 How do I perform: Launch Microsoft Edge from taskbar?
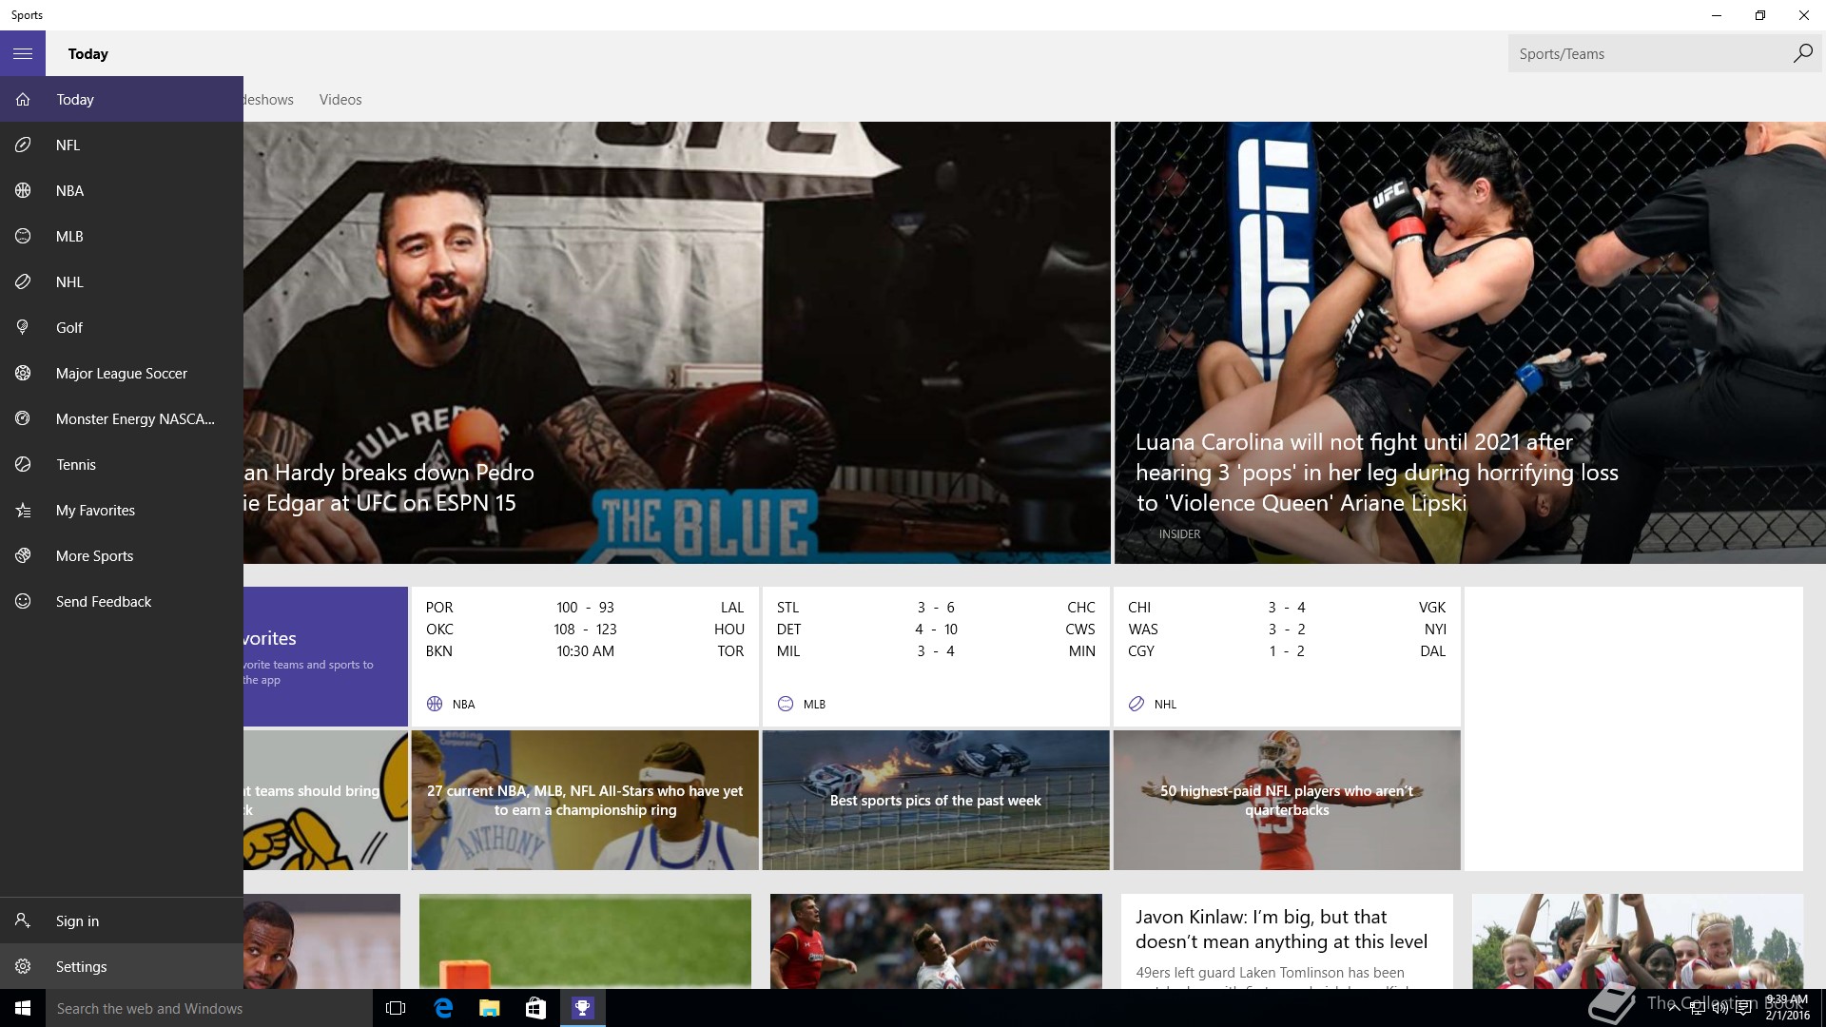(x=443, y=1008)
